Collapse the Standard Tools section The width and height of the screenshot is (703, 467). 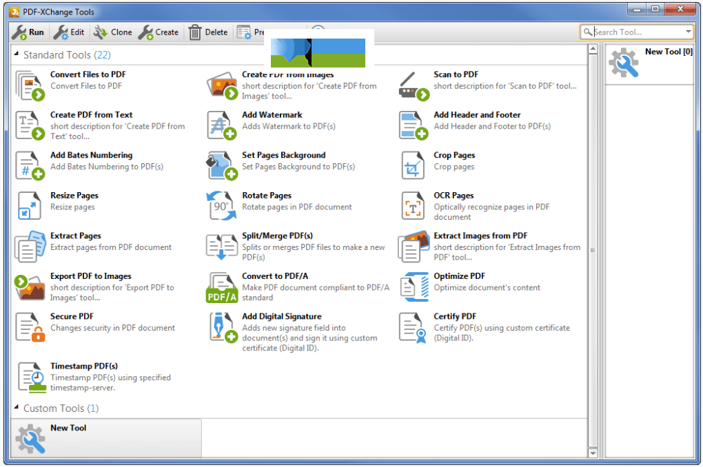click(x=17, y=54)
